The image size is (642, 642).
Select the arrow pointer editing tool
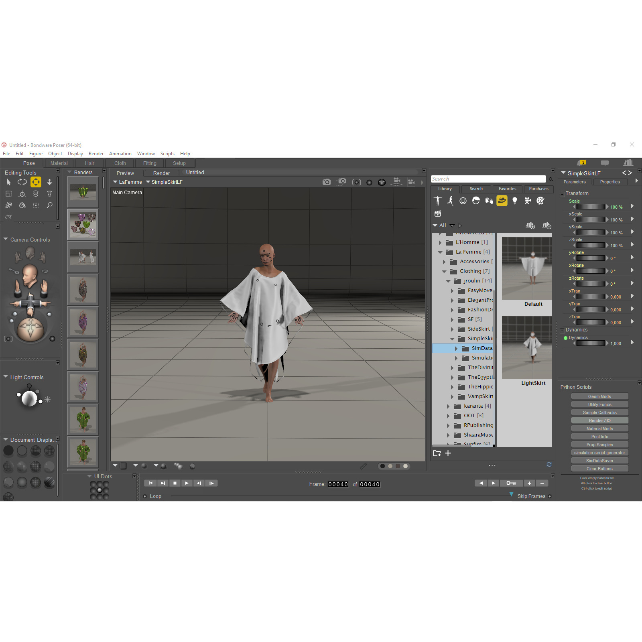click(x=9, y=182)
